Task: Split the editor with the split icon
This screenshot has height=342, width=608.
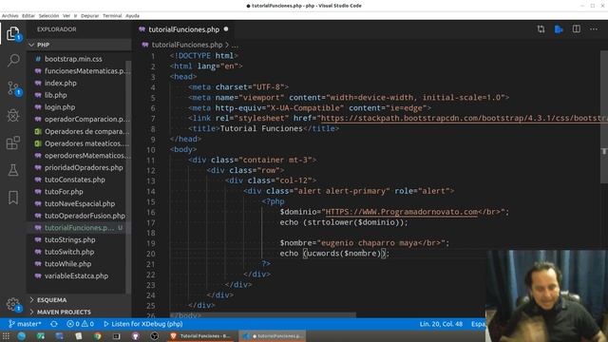Action: pyautogui.click(x=577, y=29)
